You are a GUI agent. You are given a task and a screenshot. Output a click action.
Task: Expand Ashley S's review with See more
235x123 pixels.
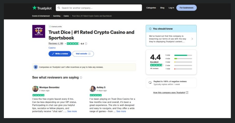(121, 111)
